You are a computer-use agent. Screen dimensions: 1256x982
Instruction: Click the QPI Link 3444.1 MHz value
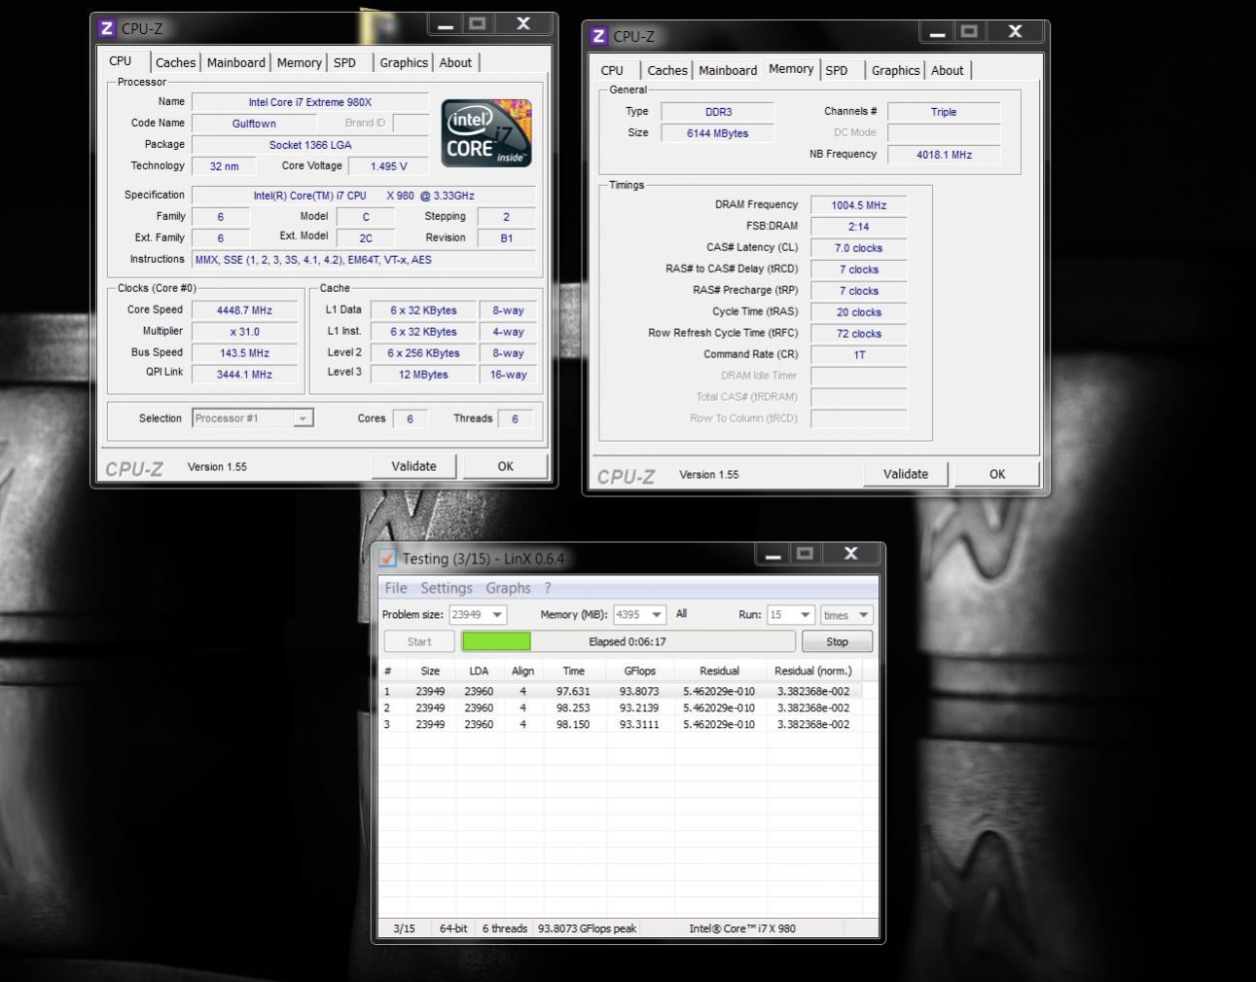(x=244, y=375)
